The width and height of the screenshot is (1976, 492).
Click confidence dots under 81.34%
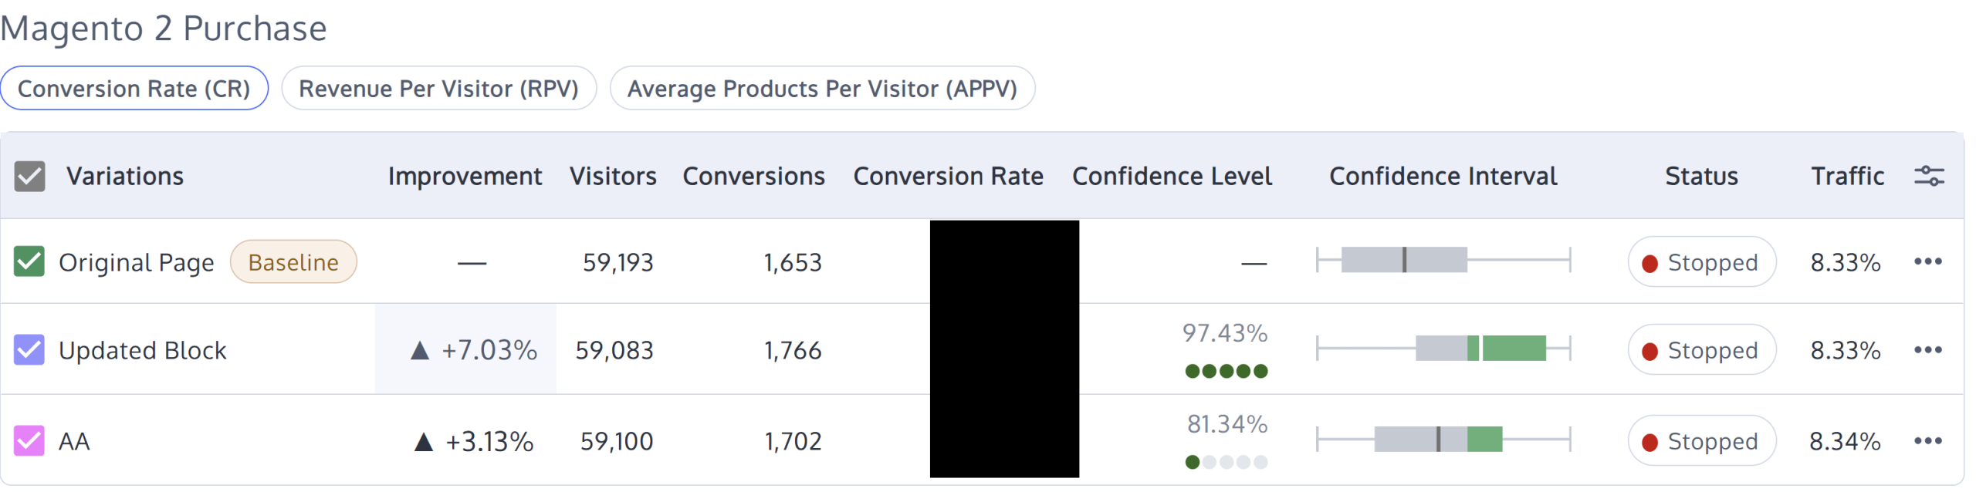1226,463
